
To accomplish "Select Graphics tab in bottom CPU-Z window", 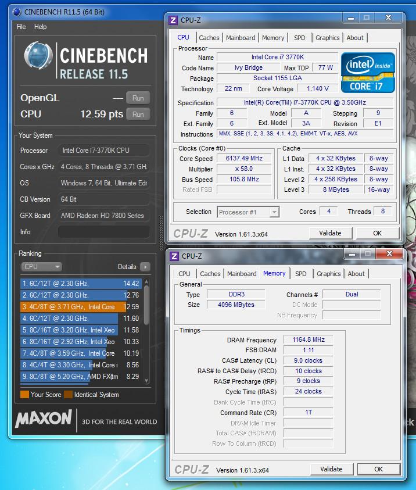I will [x=328, y=274].
